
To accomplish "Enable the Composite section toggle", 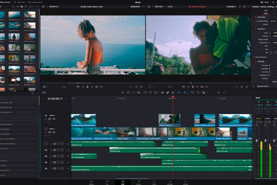I will tap(255, 17).
